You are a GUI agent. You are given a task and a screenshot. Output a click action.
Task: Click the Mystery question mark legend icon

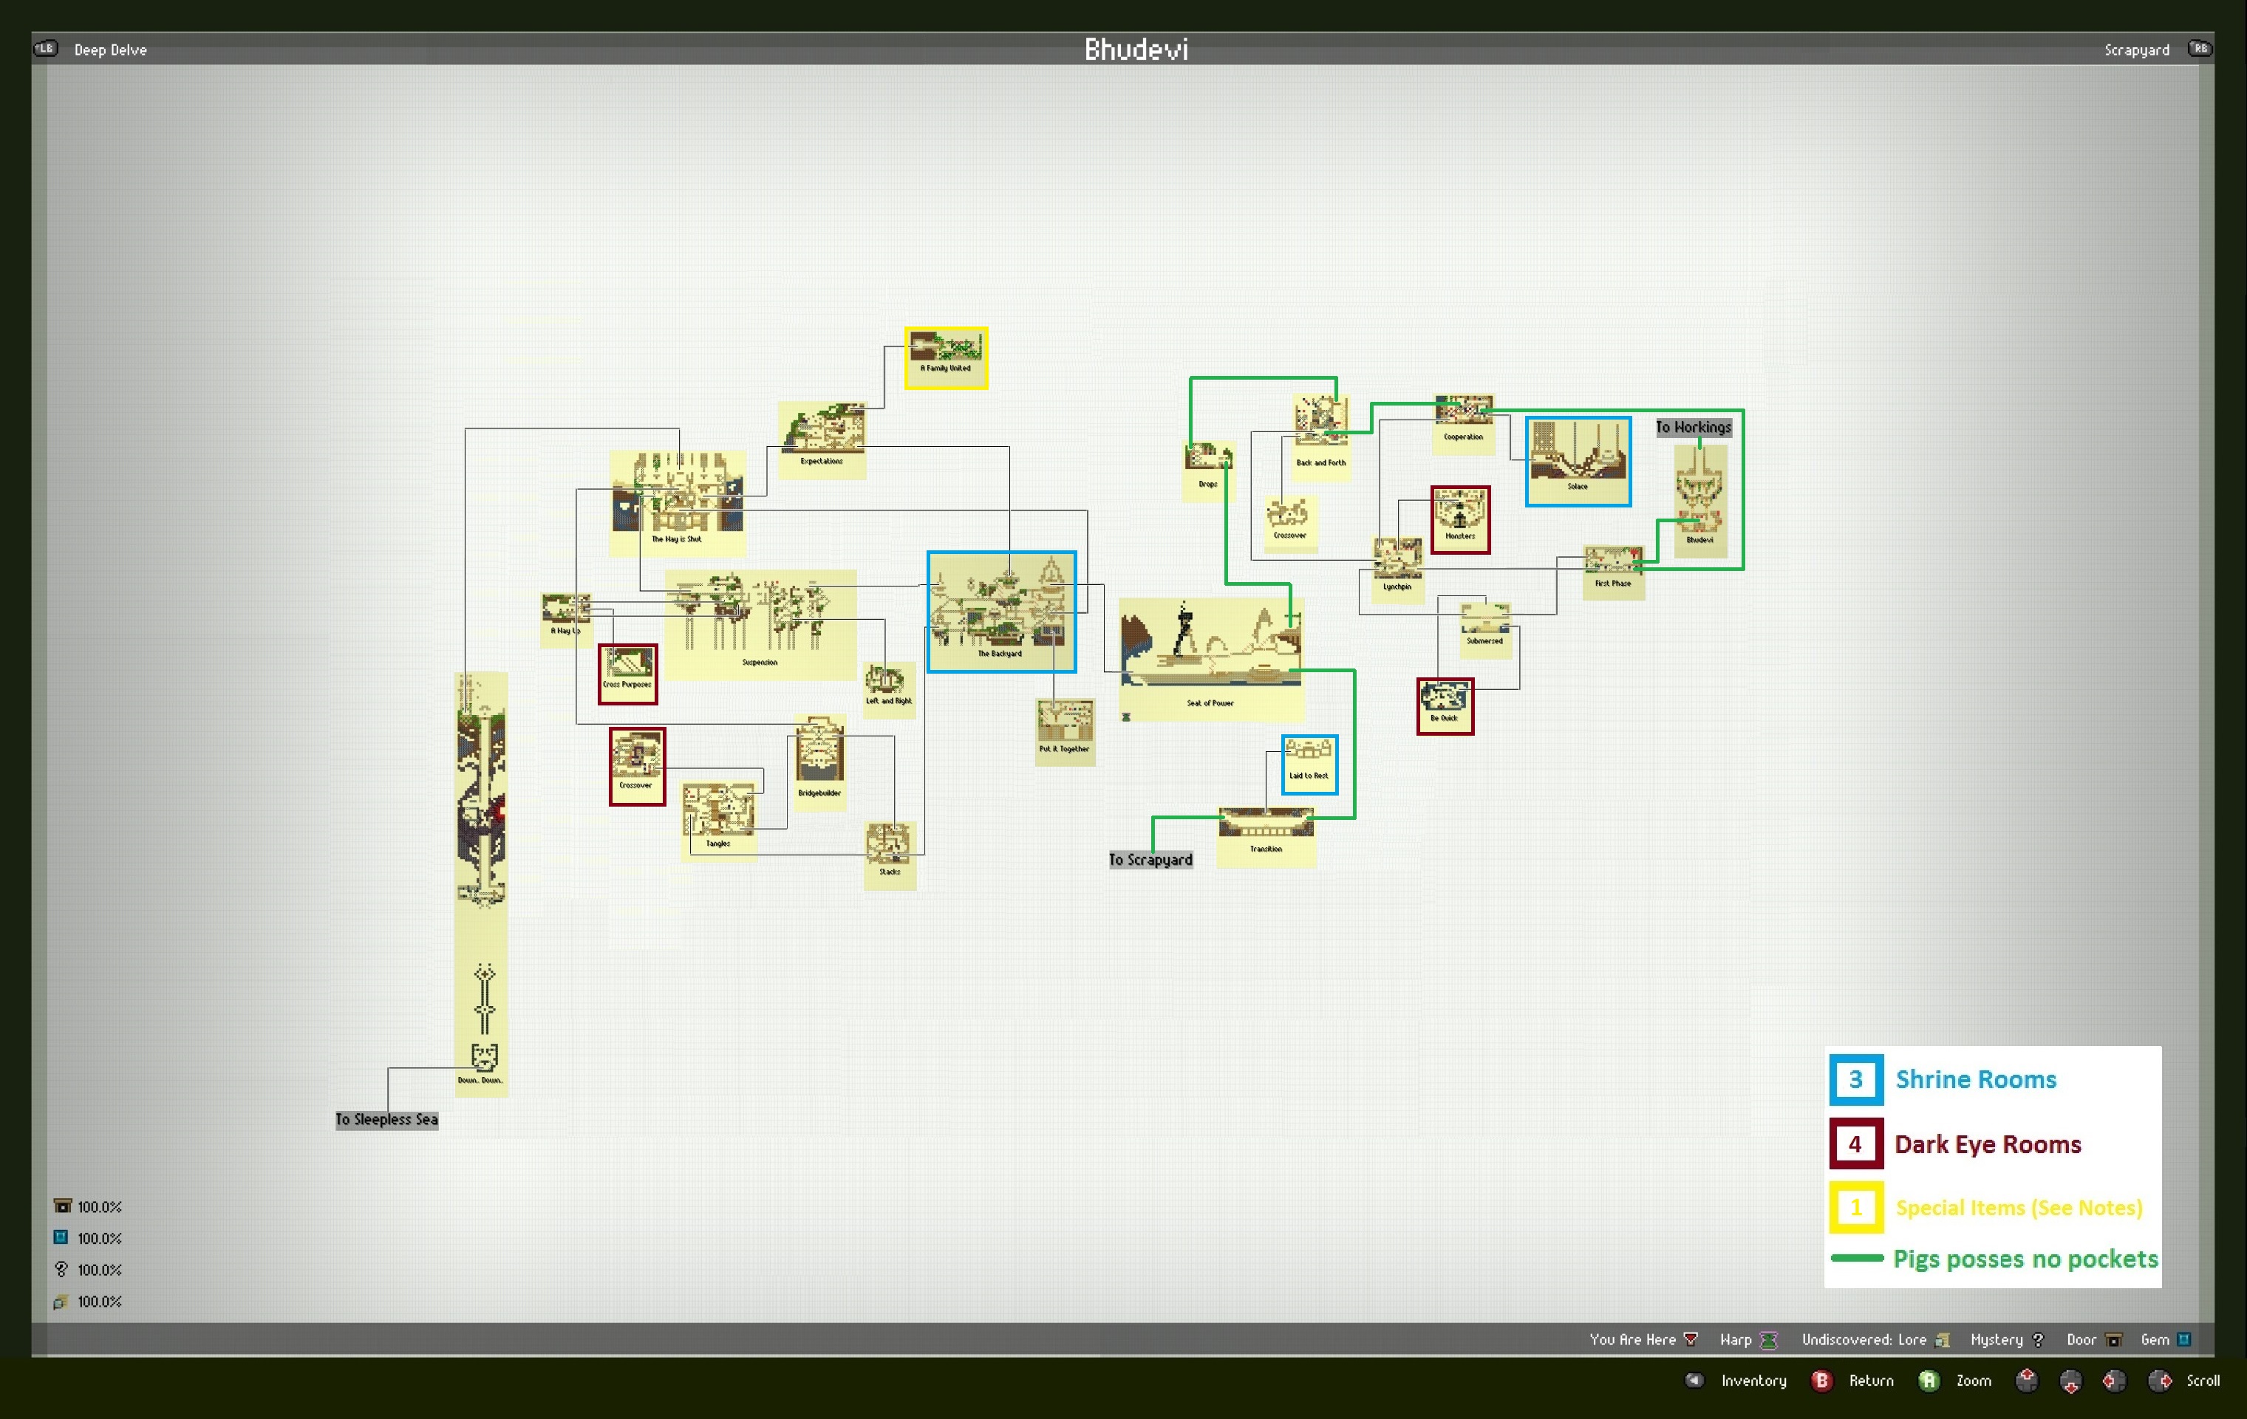[2038, 1340]
